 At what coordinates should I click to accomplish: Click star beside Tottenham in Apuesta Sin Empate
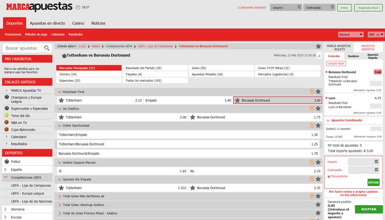(62, 188)
